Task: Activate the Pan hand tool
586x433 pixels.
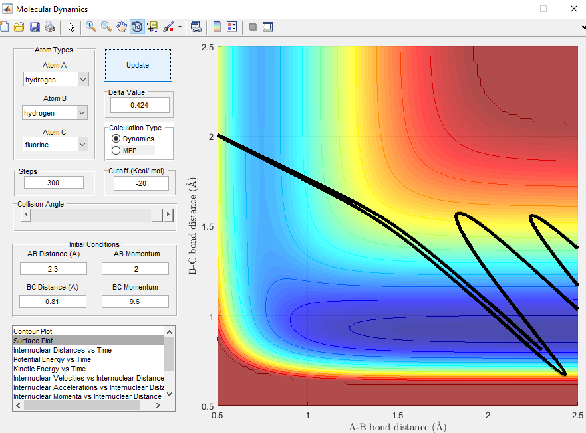Action: (x=122, y=27)
